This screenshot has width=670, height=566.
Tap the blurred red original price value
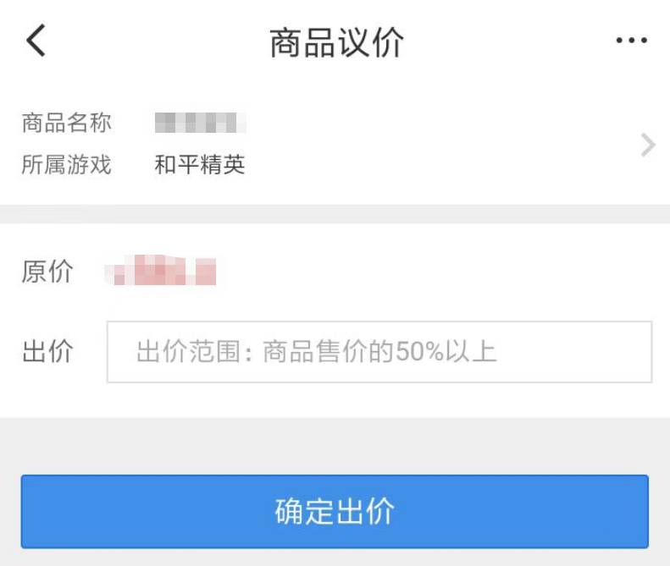(161, 272)
